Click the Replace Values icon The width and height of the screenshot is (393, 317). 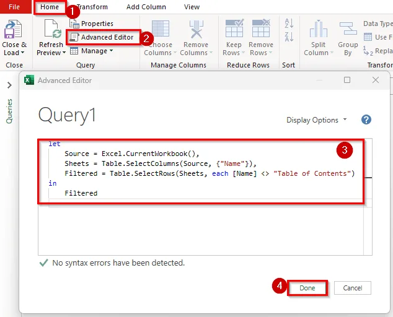[x=368, y=51]
